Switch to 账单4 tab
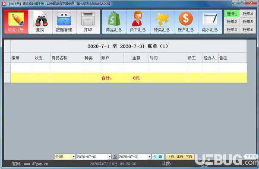 (x=248, y=14)
